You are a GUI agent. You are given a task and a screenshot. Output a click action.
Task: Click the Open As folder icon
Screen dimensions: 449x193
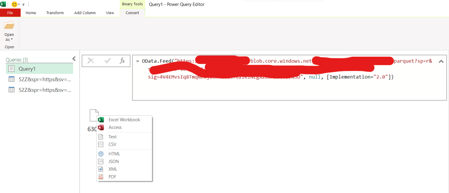[x=9, y=25]
